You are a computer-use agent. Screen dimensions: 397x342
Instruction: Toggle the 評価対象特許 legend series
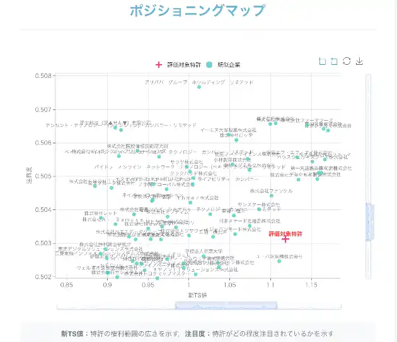[180, 65]
